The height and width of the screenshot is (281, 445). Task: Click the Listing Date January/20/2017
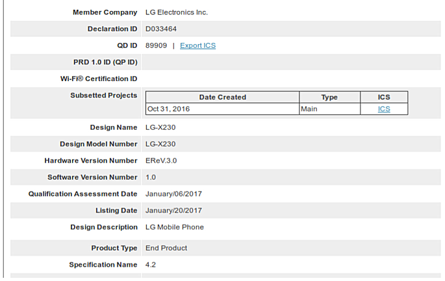coord(173,210)
